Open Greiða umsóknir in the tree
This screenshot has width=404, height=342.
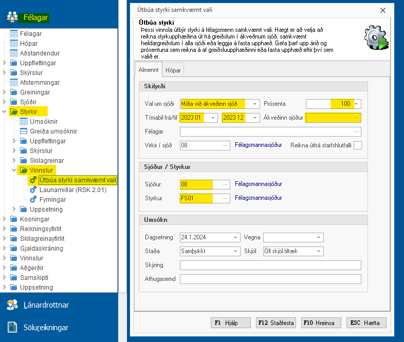(53, 131)
